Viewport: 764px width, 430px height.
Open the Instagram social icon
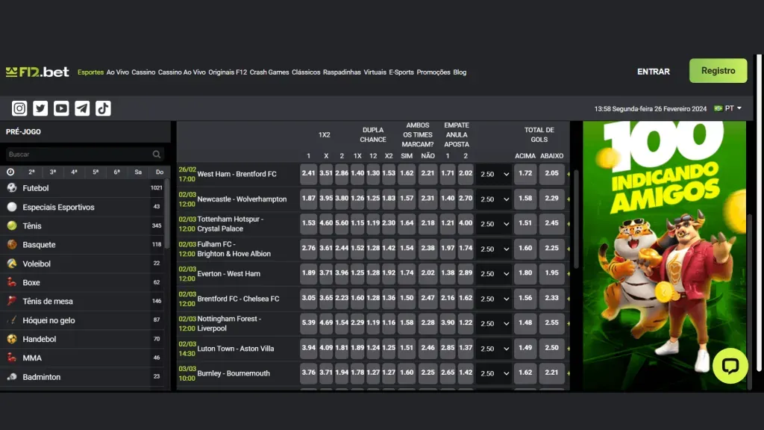tap(19, 108)
